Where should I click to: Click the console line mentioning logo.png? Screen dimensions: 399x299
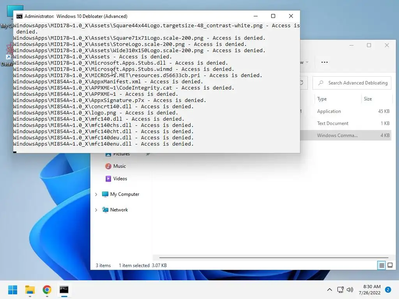[96, 113]
